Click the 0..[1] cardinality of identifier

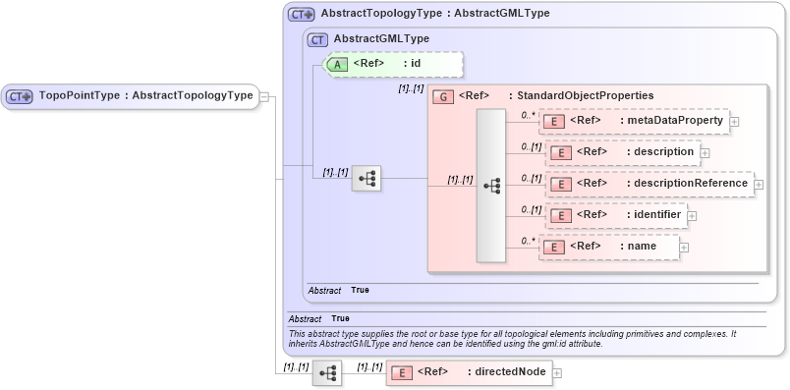click(532, 209)
